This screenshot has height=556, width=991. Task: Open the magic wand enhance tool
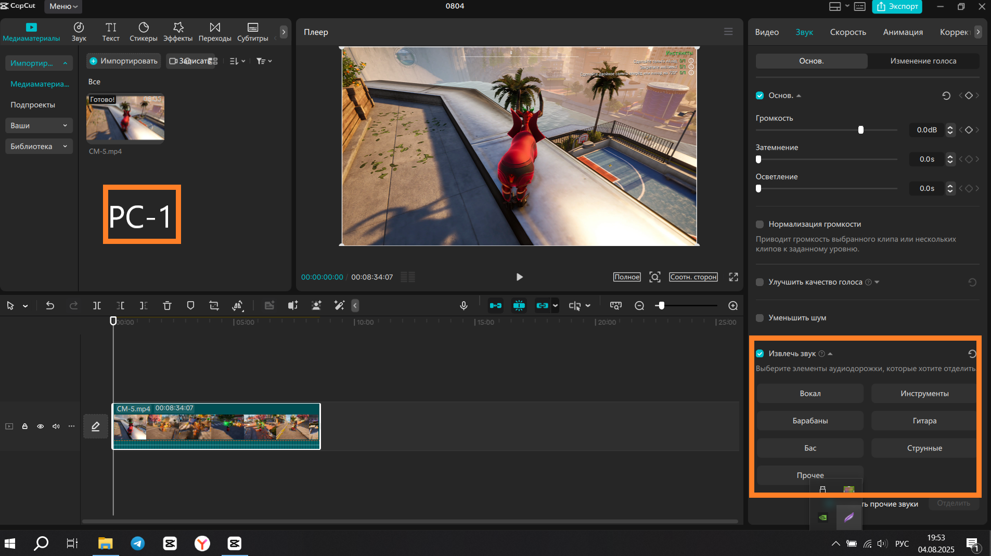[x=339, y=306]
